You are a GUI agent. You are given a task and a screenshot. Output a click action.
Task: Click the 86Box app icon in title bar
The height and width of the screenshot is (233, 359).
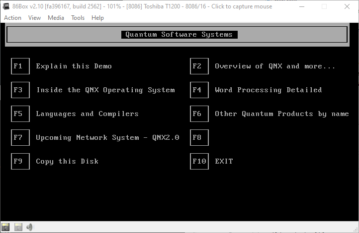point(6,6)
